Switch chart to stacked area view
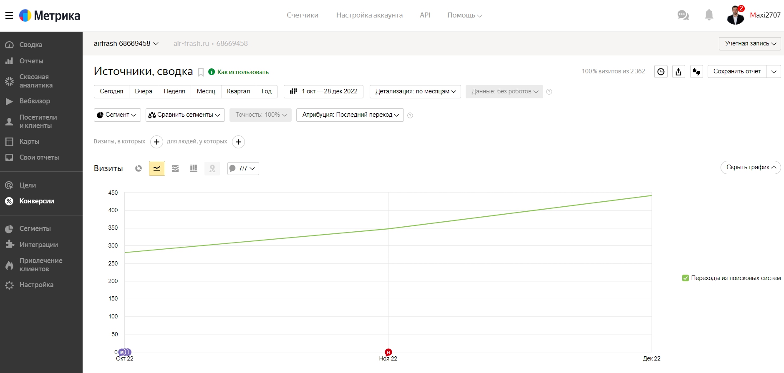Screen dimensions: 784x373 click(x=175, y=168)
